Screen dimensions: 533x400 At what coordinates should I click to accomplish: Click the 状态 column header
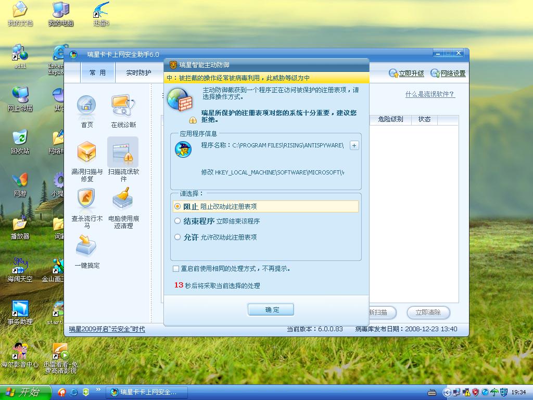coord(424,119)
